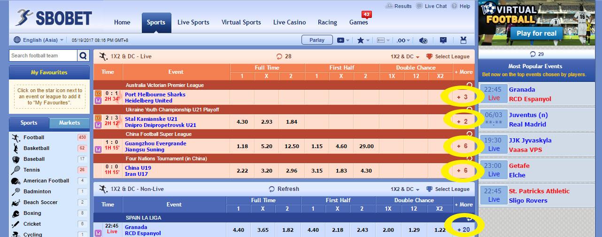Click the Virtual Football Play for real banner
The width and height of the screenshot is (602, 237).
(x=537, y=33)
